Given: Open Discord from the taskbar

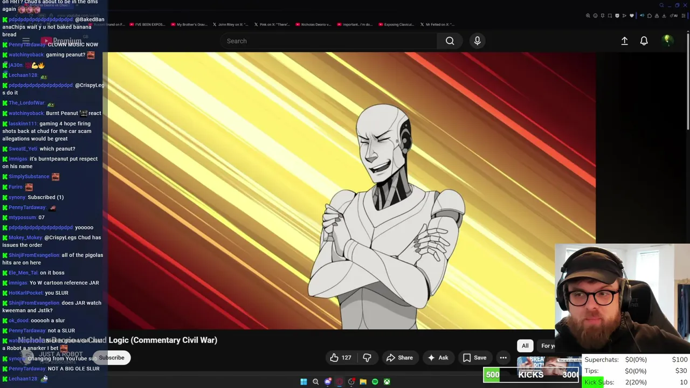Looking at the screenshot, I should click(327, 382).
